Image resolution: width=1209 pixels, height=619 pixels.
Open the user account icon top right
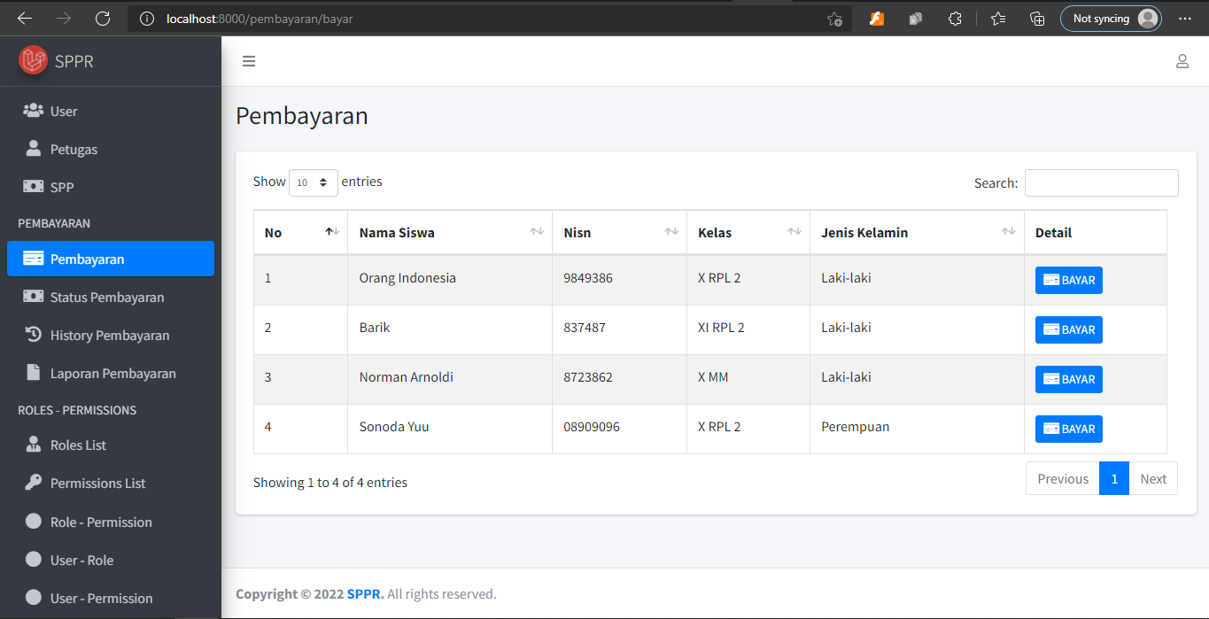(x=1182, y=61)
